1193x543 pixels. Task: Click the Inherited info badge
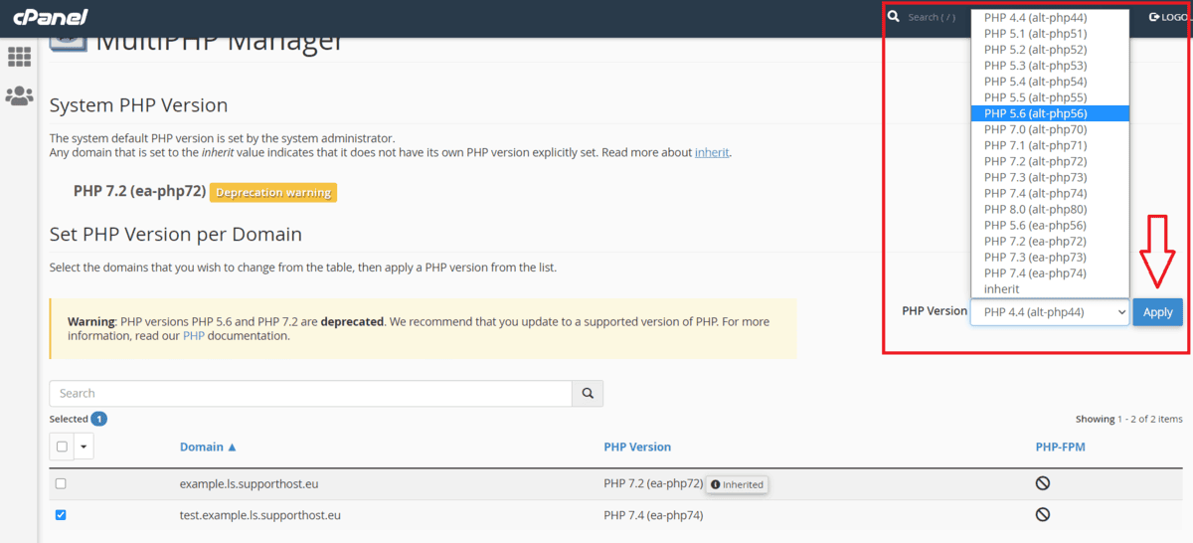(738, 484)
